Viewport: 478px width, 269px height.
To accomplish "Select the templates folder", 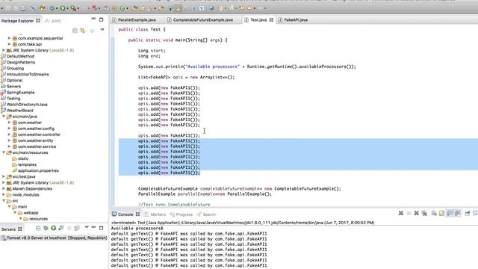I will coord(27,164).
